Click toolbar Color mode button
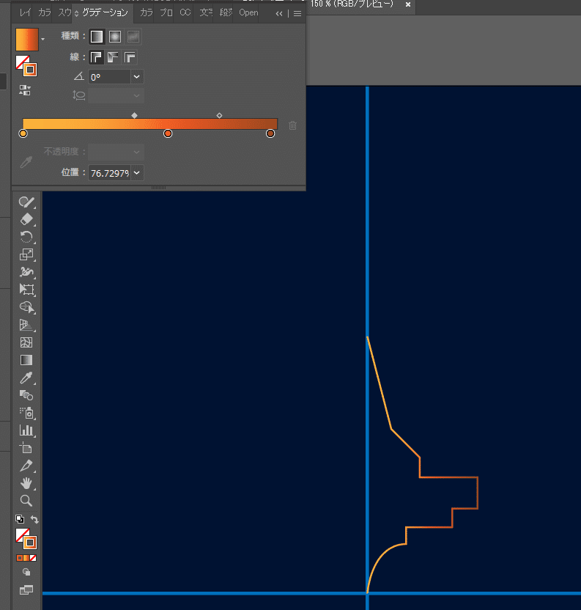Viewport: 581px width, 610px height. click(x=20, y=558)
